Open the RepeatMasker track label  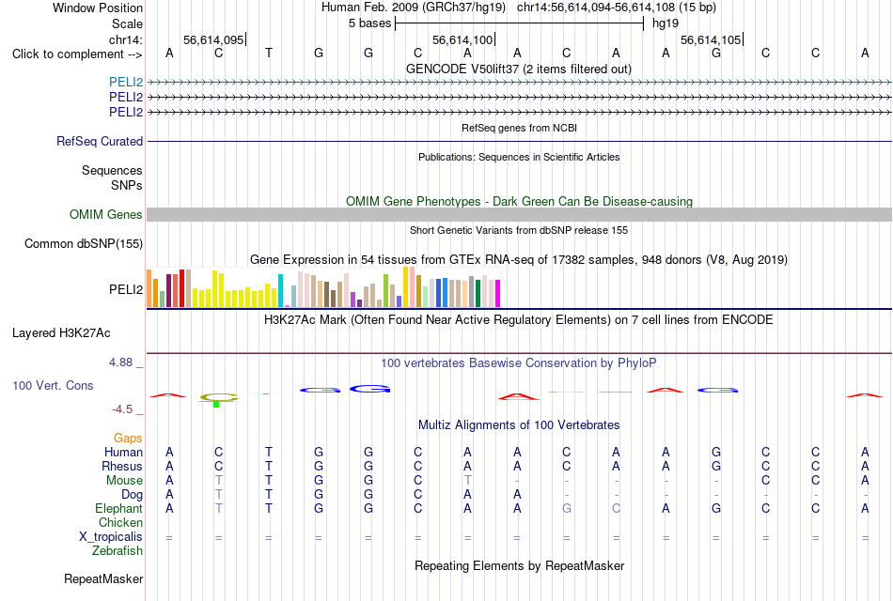(x=103, y=578)
